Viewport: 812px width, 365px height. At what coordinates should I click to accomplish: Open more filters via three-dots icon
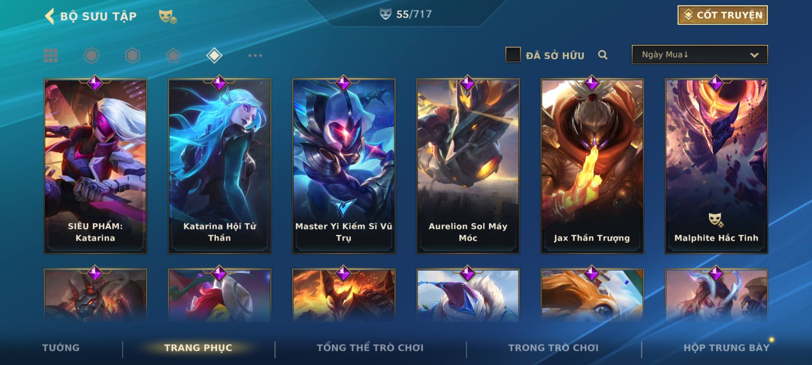click(x=255, y=55)
